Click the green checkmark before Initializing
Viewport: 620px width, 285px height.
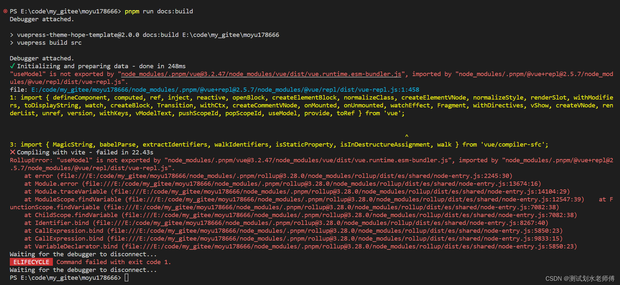[x=12, y=66]
